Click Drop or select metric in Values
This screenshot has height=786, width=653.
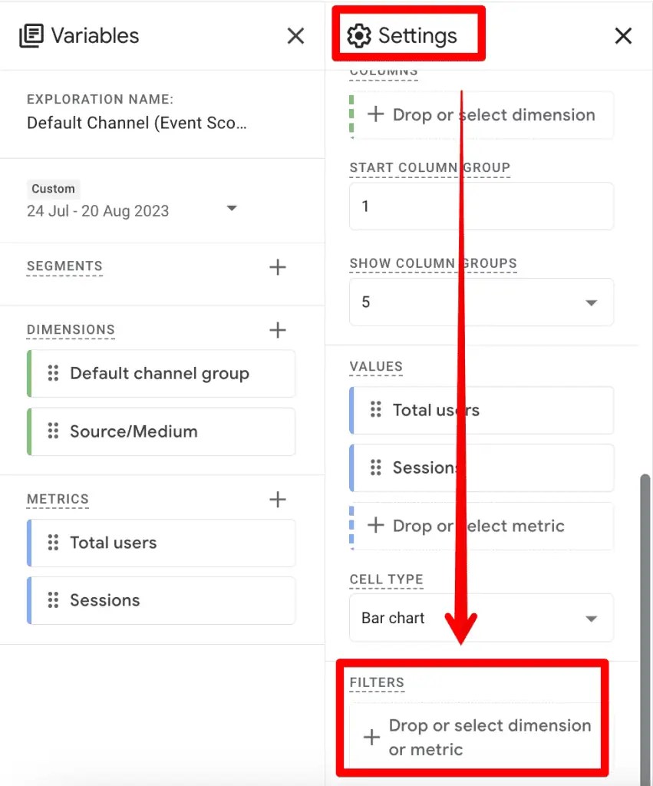click(481, 527)
